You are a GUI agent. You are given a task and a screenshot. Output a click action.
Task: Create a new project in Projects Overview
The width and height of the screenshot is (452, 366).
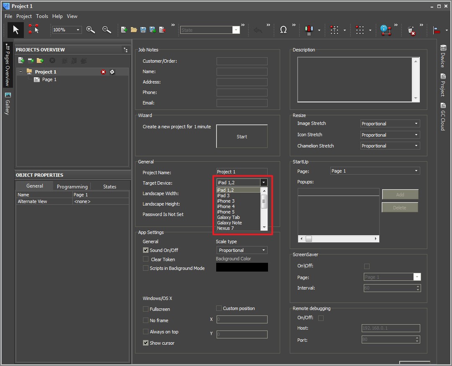click(21, 60)
